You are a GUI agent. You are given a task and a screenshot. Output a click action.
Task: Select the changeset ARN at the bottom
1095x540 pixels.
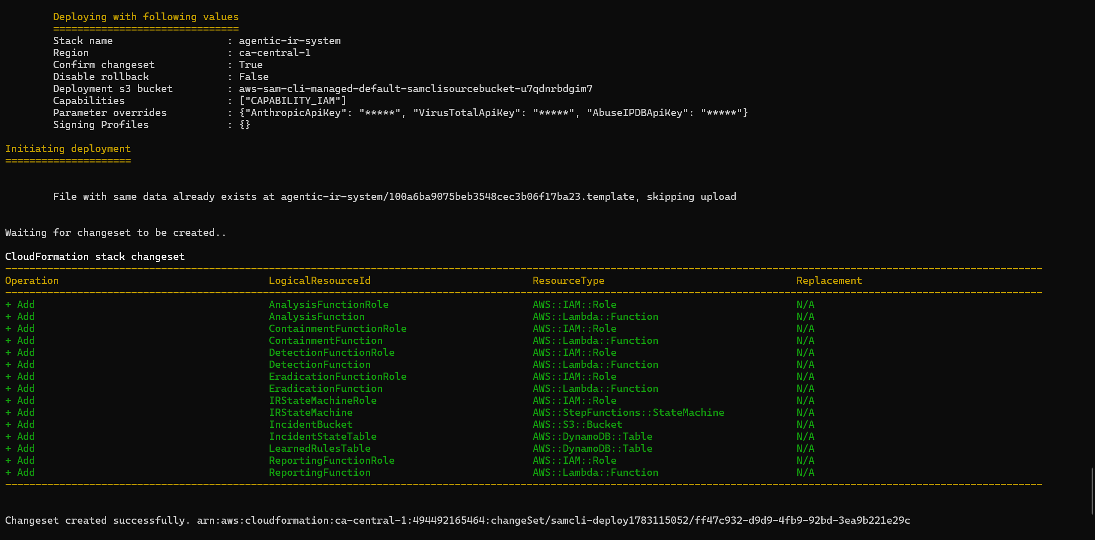[x=553, y=520]
